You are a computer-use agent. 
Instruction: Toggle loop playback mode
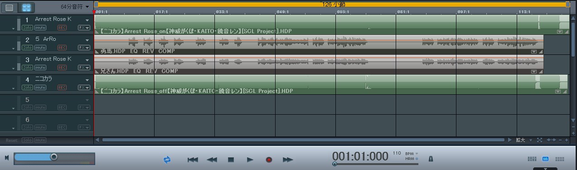167,160
